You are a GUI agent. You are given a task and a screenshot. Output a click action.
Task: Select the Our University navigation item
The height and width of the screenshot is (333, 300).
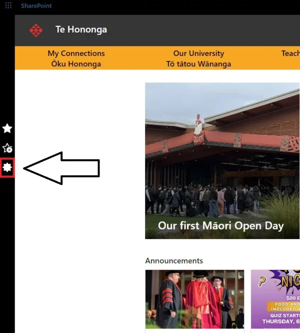(x=198, y=53)
